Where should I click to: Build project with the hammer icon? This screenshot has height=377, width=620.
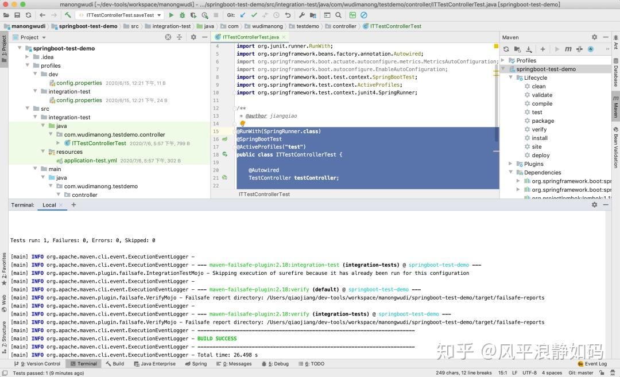tap(68, 15)
